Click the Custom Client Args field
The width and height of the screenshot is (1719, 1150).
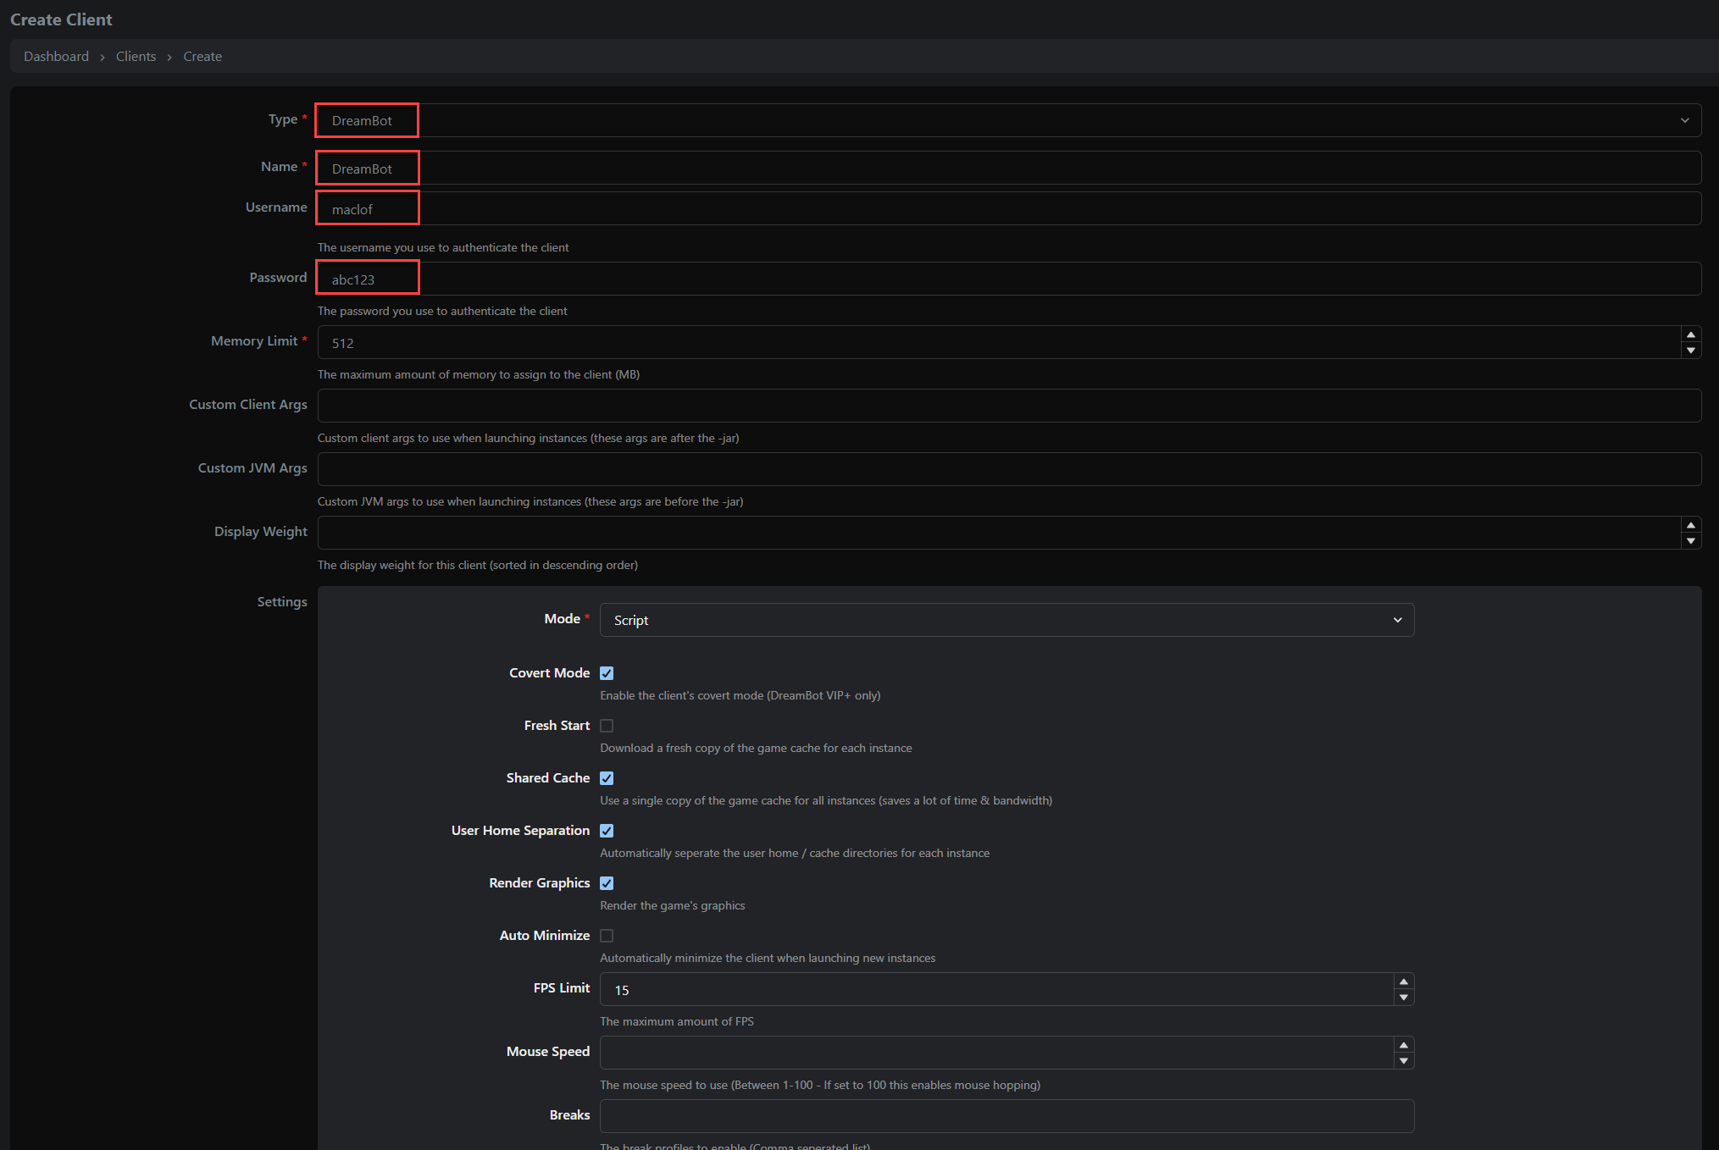1009,406
